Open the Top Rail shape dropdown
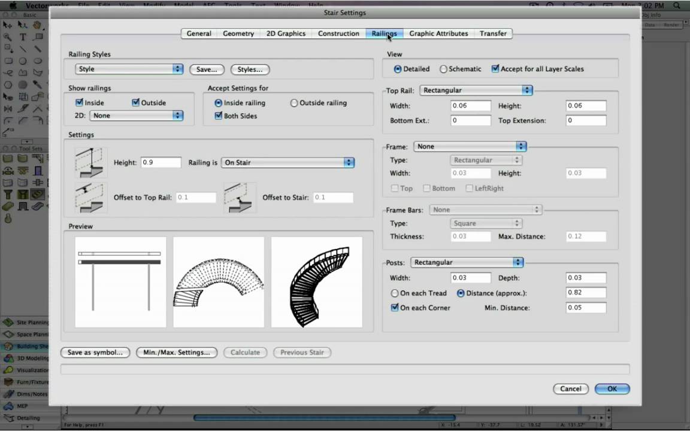 coord(476,90)
